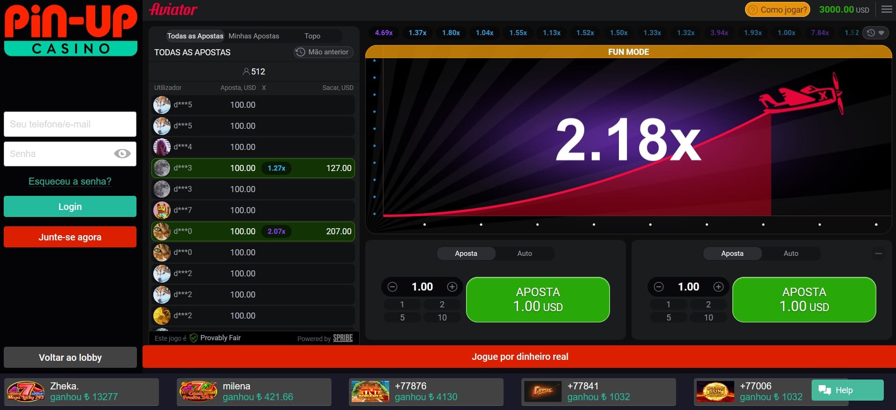Click the right bet amount field 1.00
The width and height of the screenshot is (896, 410).
click(689, 287)
